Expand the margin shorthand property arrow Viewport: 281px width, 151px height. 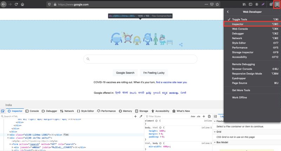click(159, 134)
